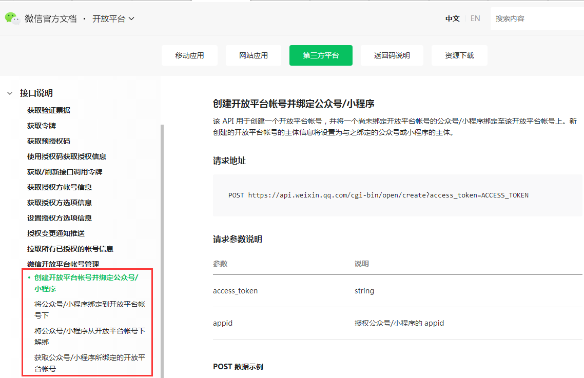Click the page title 创建开放平台帐号并绑定公众号/小程序

pos(294,104)
